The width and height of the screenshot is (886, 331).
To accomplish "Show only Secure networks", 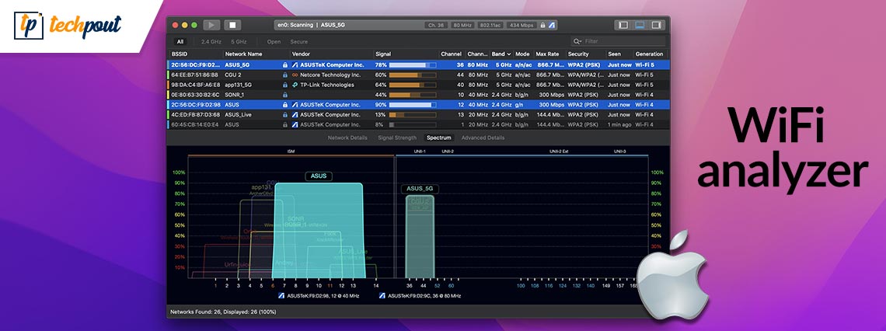I will tap(299, 42).
